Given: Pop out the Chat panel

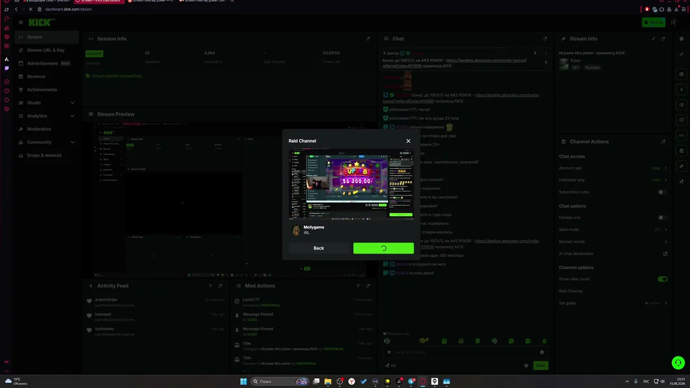Looking at the screenshot, I should pos(545,39).
